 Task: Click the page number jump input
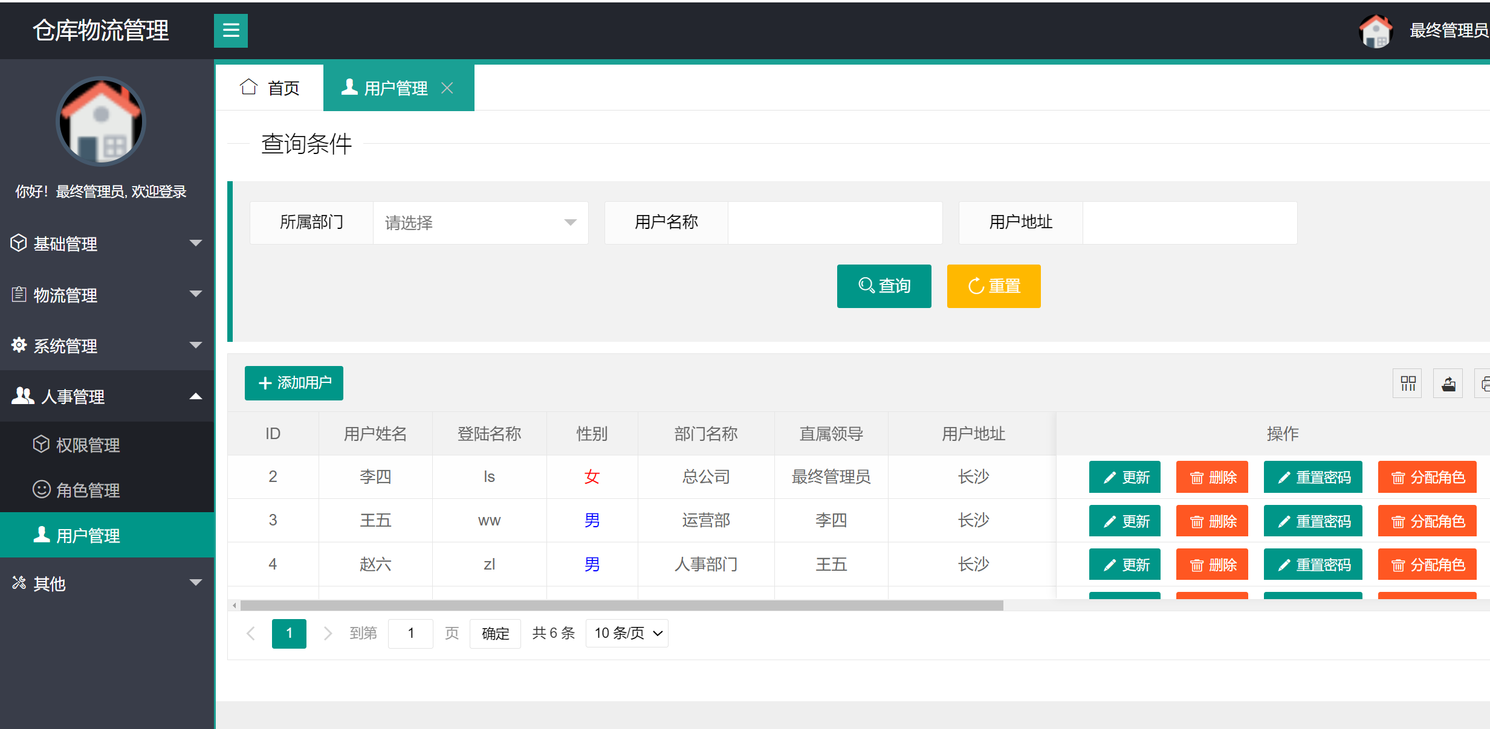point(410,633)
